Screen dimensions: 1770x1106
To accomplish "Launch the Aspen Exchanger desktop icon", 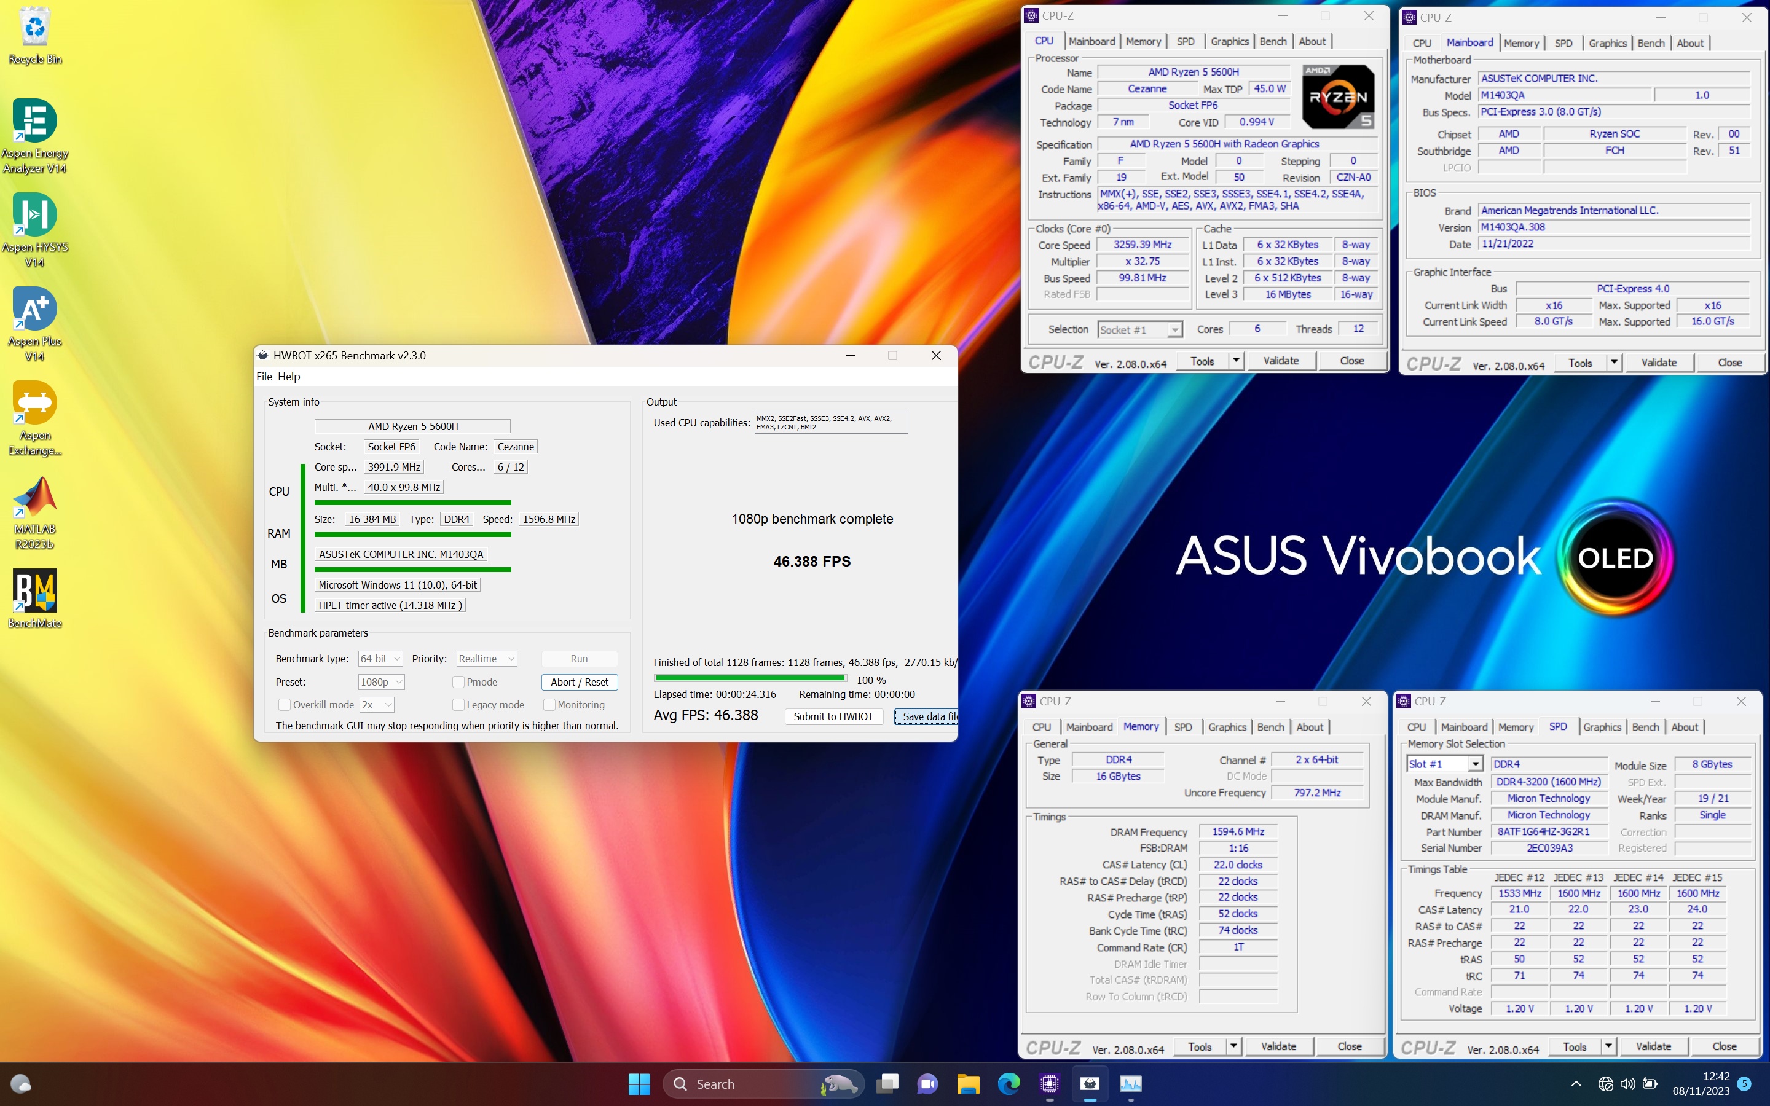I will click(x=34, y=418).
